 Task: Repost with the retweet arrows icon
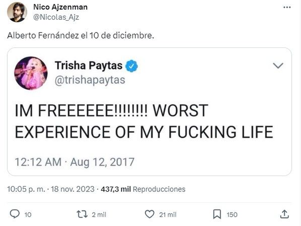[82, 214]
